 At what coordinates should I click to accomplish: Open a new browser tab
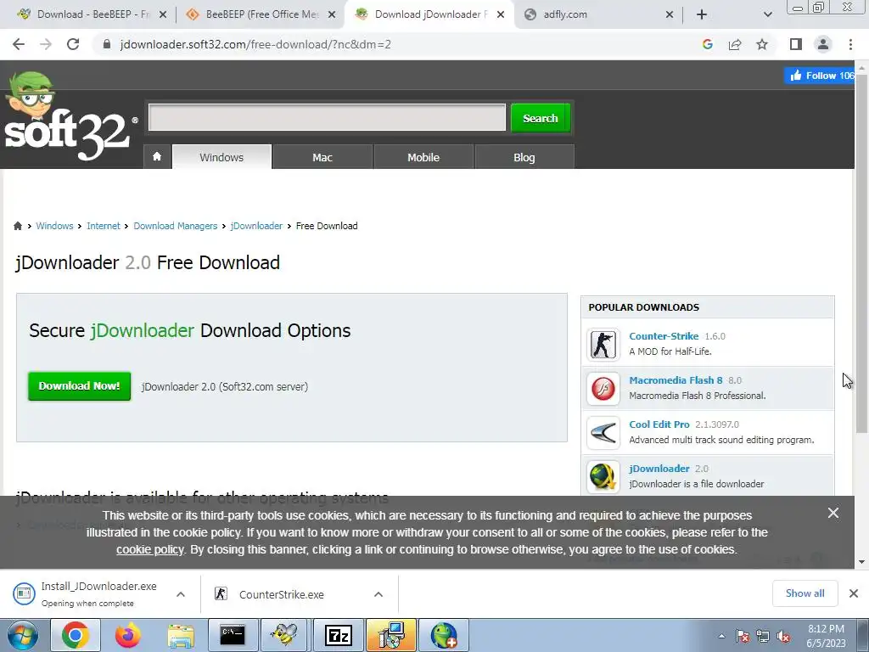(702, 14)
